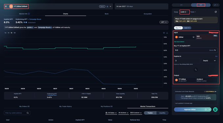Select the Buy YT toggle

tap(178, 28)
